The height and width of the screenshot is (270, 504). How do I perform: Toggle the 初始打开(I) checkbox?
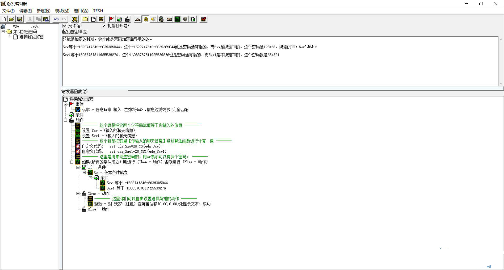click(x=104, y=26)
